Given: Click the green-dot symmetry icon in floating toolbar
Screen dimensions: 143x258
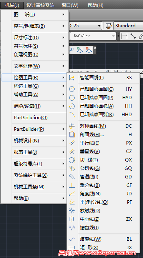Looking at the screenshot, I should click(x=80, y=50).
